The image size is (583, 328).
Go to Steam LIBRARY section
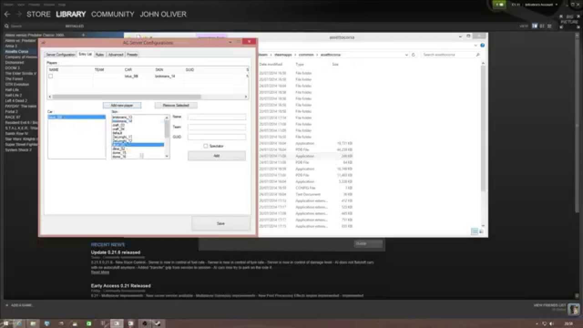point(71,14)
